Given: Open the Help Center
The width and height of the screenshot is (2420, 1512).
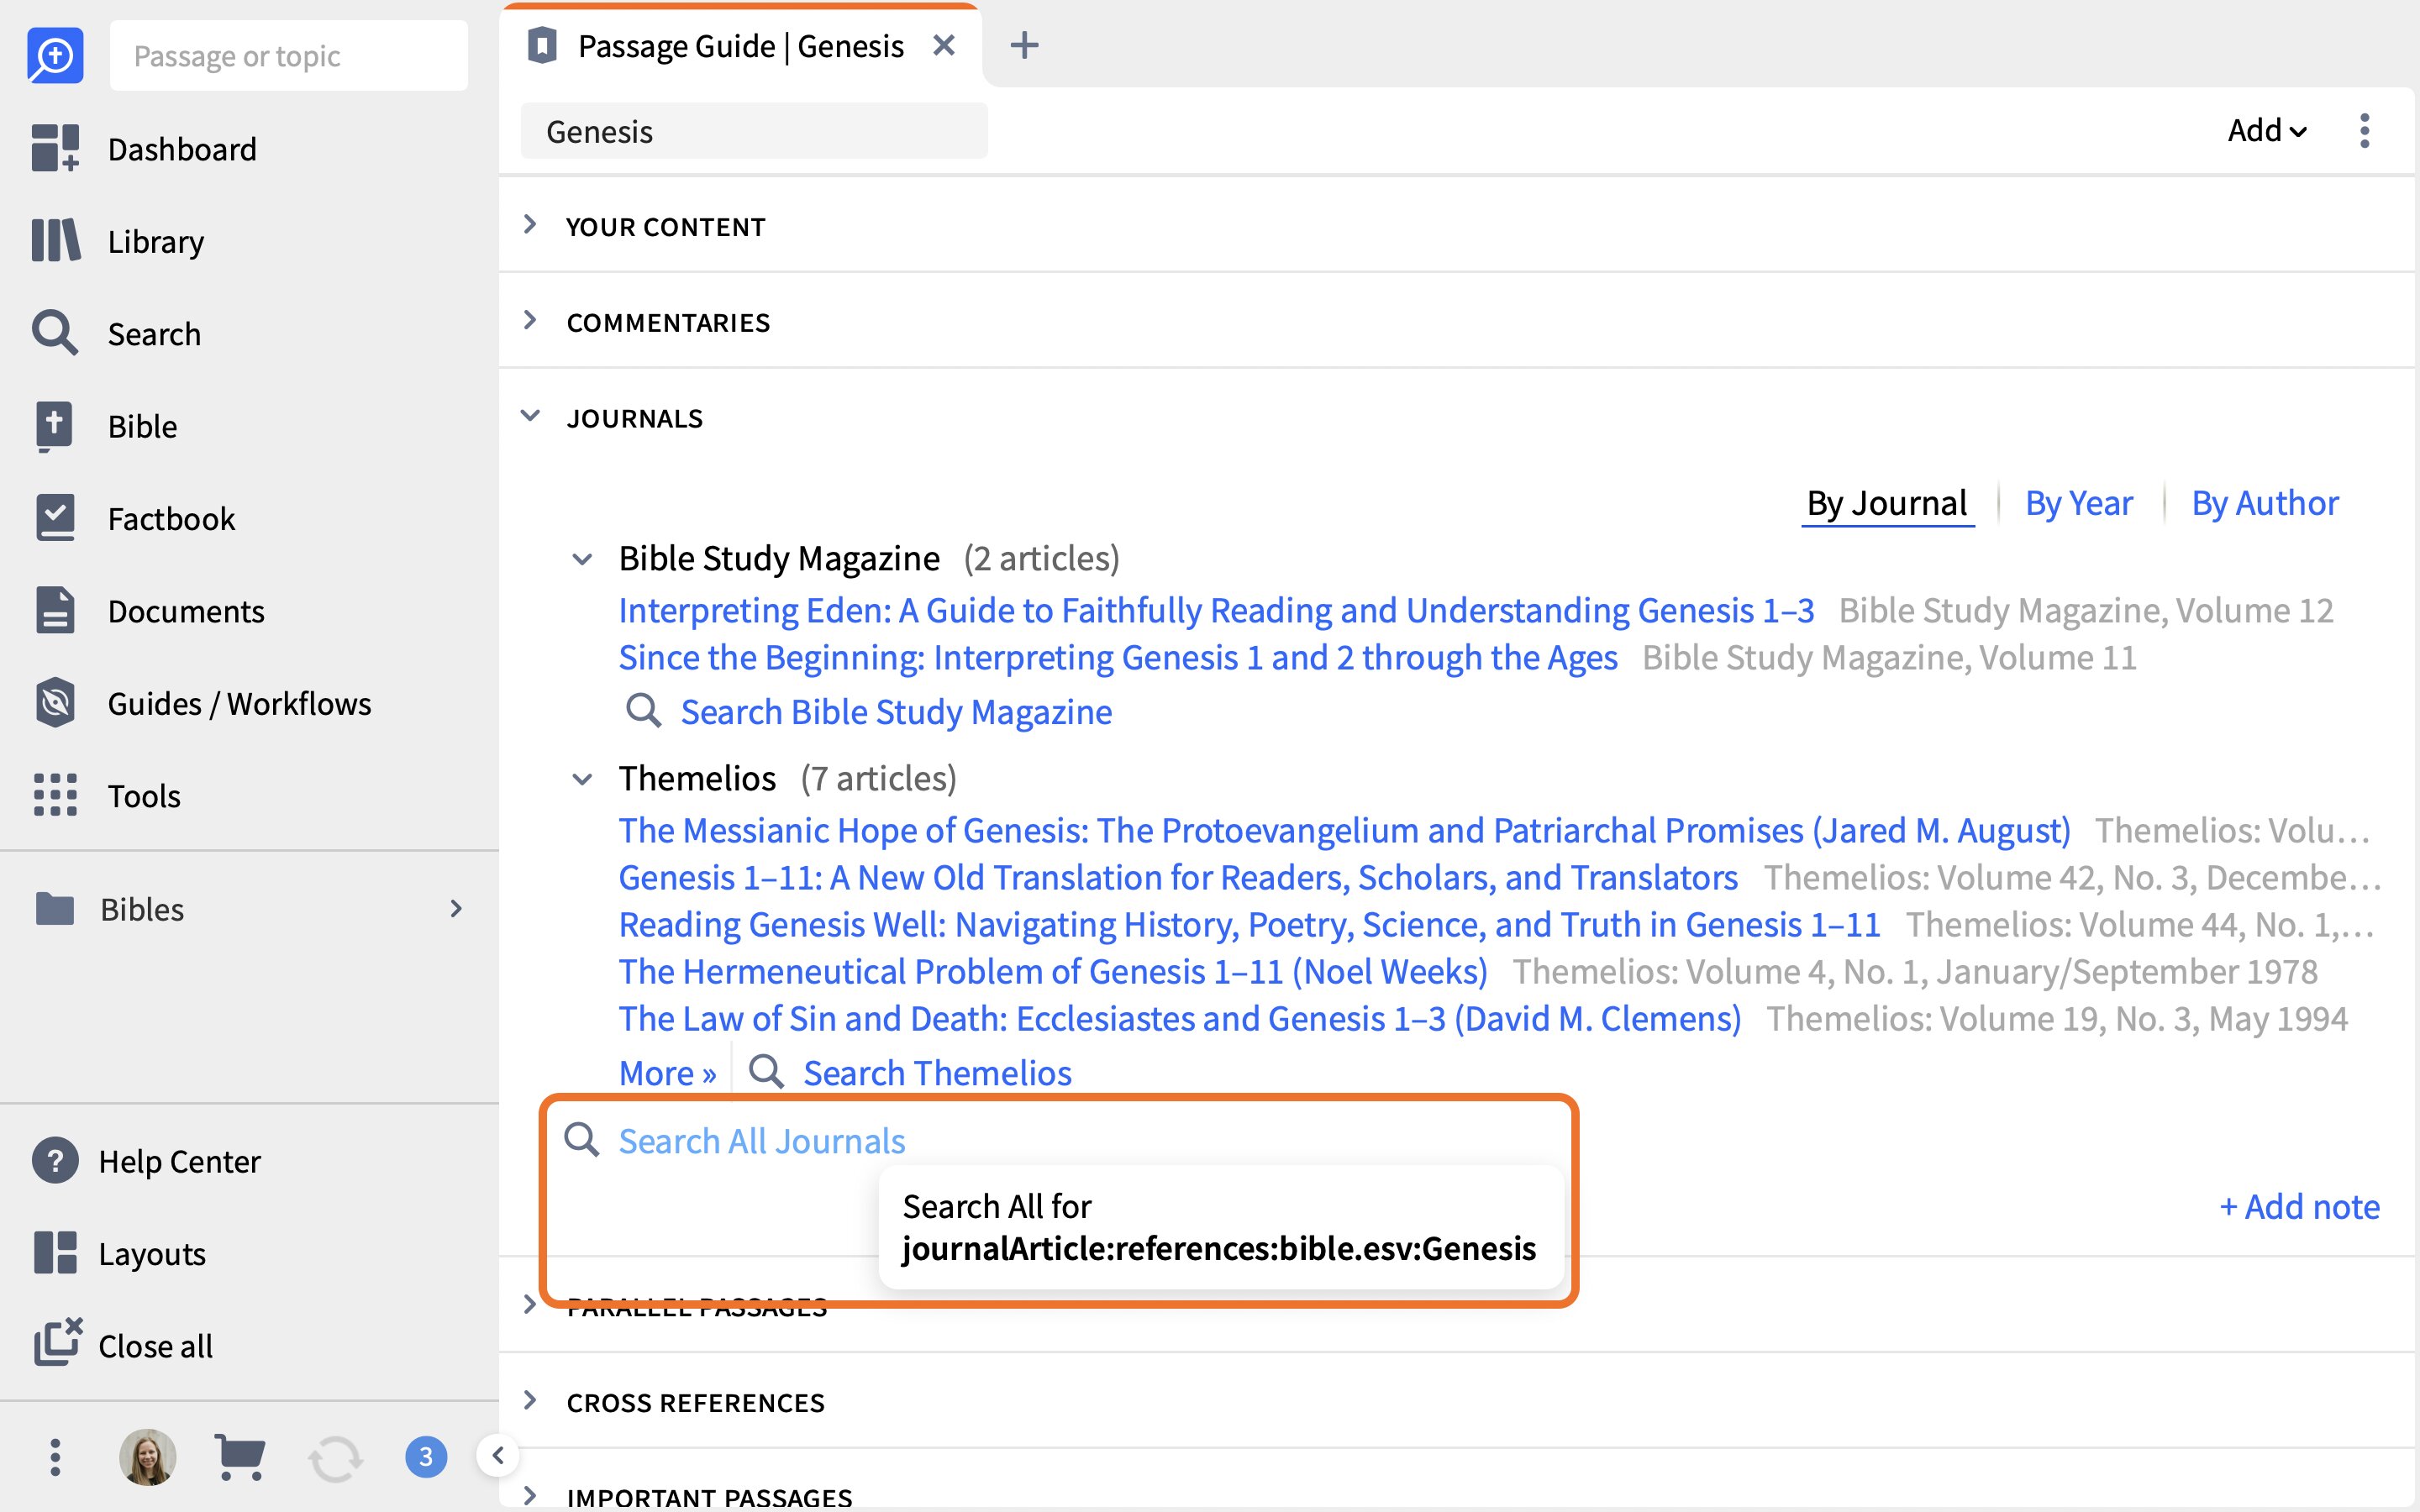Looking at the screenshot, I should 147,1161.
